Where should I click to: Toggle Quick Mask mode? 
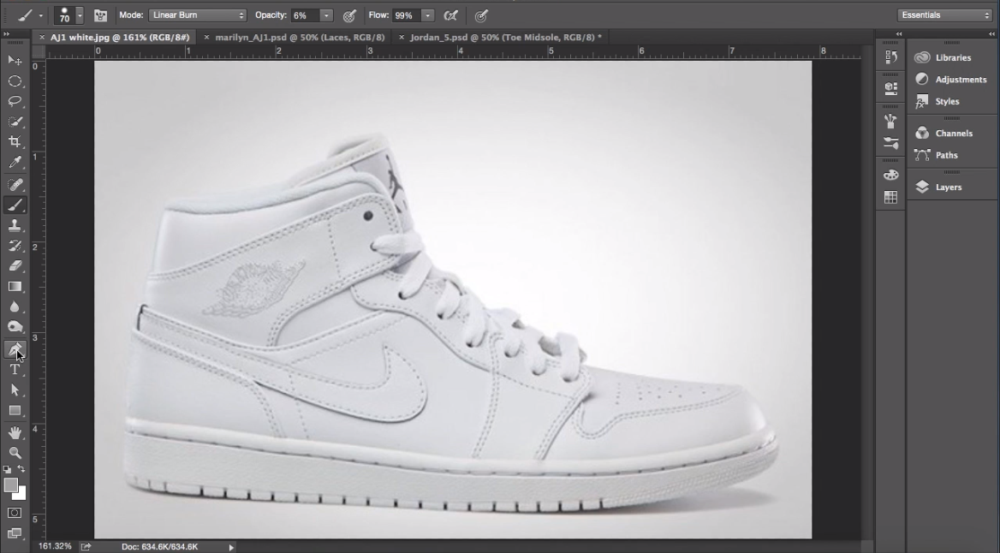point(15,514)
